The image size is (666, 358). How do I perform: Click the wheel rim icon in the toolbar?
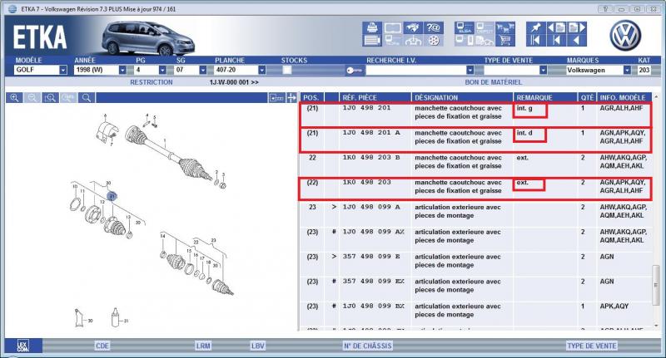coord(433,40)
